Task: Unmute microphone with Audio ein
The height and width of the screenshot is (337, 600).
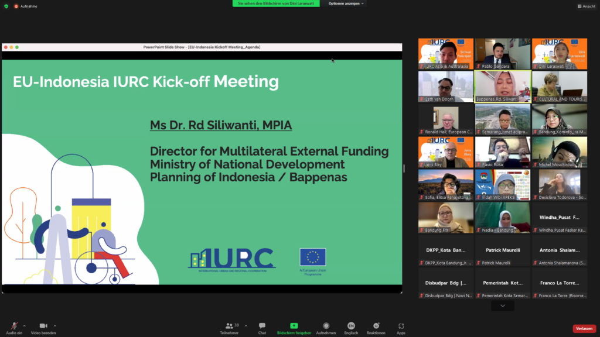Action: coord(13,326)
